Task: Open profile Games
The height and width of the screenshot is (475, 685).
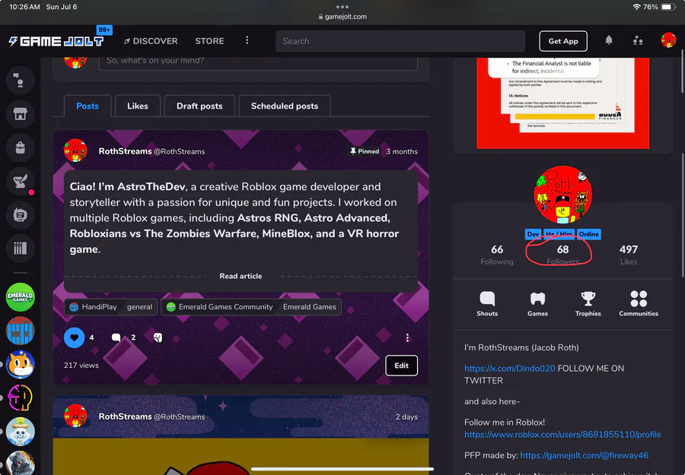Action: tap(537, 304)
